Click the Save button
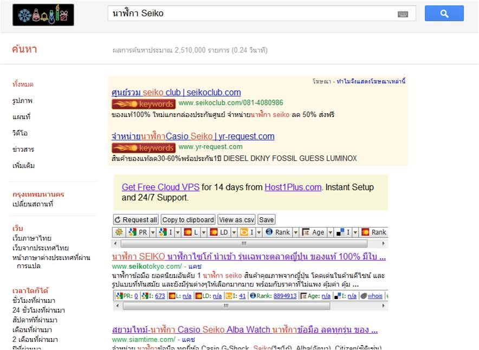This screenshot has width=479, height=350. click(x=267, y=219)
